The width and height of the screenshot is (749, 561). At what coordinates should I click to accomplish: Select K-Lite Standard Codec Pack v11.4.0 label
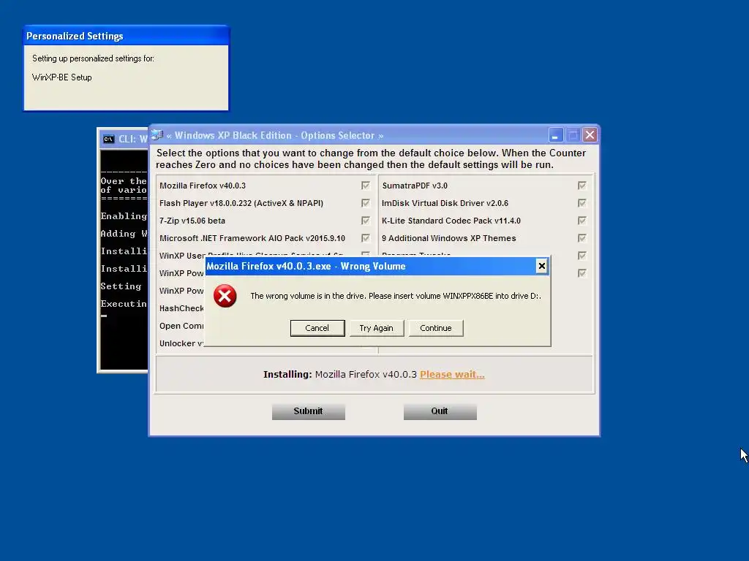point(451,221)
